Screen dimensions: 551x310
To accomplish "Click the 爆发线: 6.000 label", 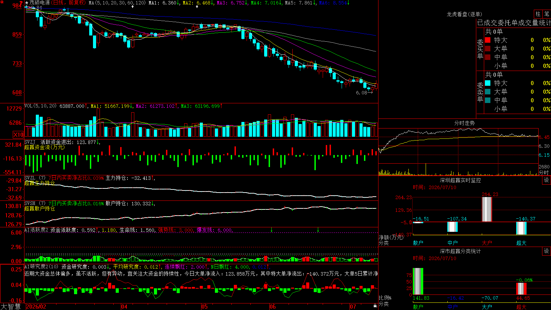I will (x=215, y=230).
